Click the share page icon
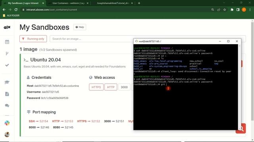Screen dimensions: 254x142 coord(219,9)
